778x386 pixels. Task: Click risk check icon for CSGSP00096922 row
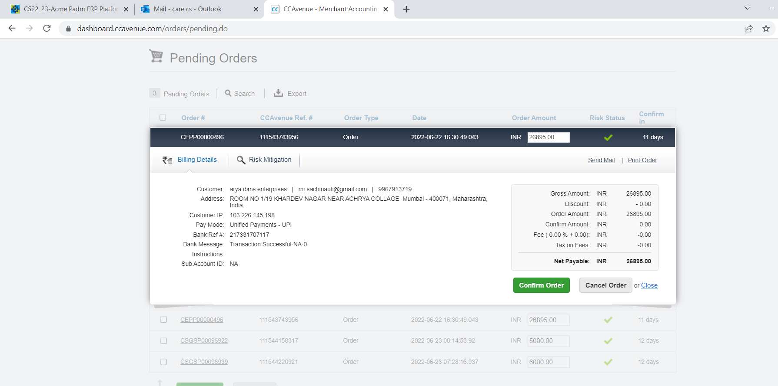click(x=608, y=341)
